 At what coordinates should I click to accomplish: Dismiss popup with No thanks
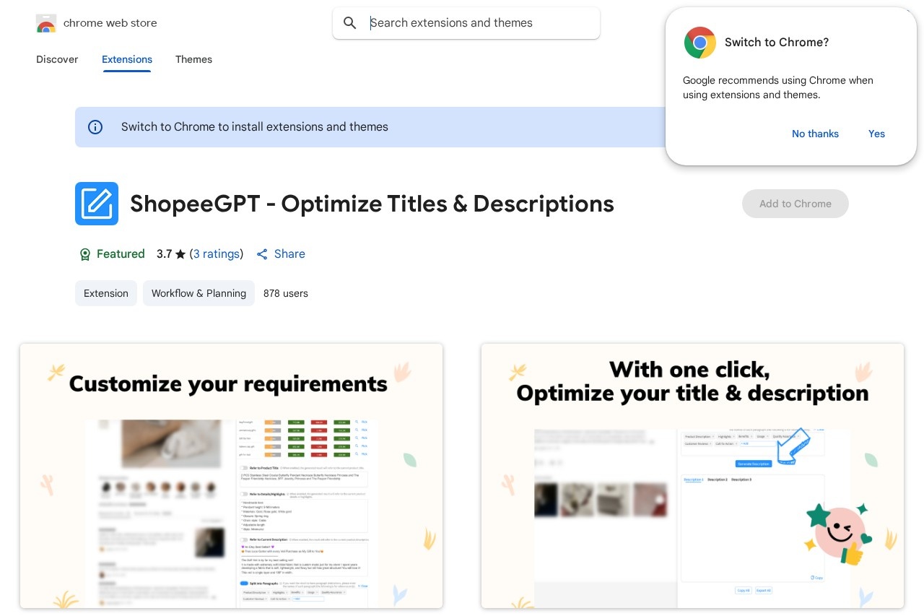tap(815, 134)
